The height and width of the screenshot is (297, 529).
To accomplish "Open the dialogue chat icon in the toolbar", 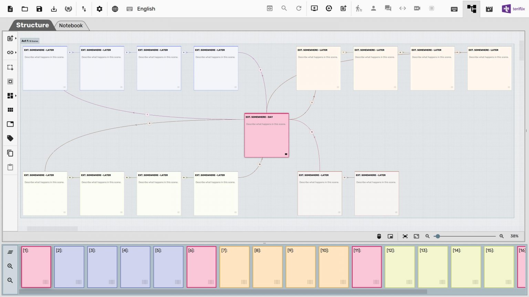I will pos(388,9).
